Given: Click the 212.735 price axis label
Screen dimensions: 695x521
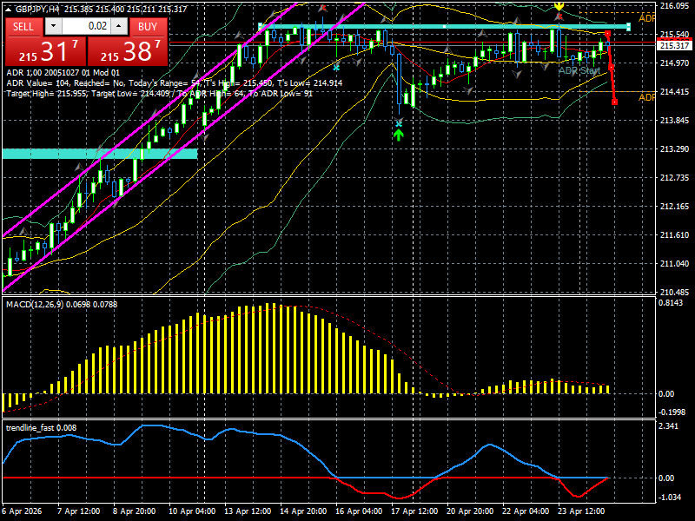Looking at the screenshot, I should pos(675,177).
